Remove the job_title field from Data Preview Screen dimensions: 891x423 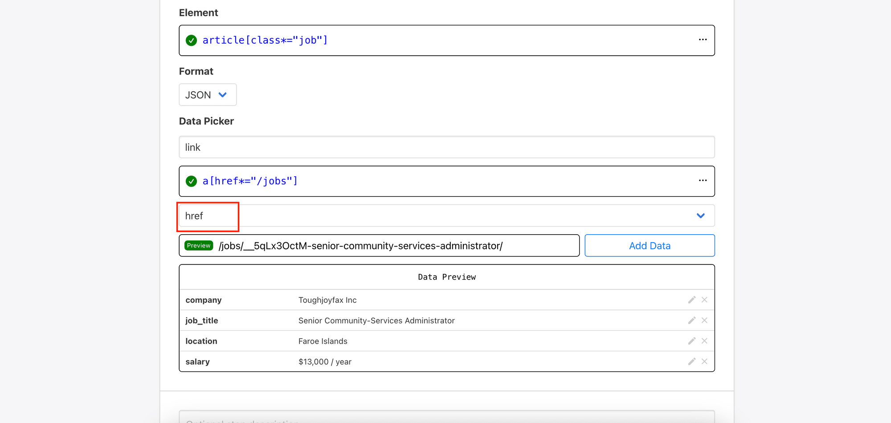(x=705, y=320)
